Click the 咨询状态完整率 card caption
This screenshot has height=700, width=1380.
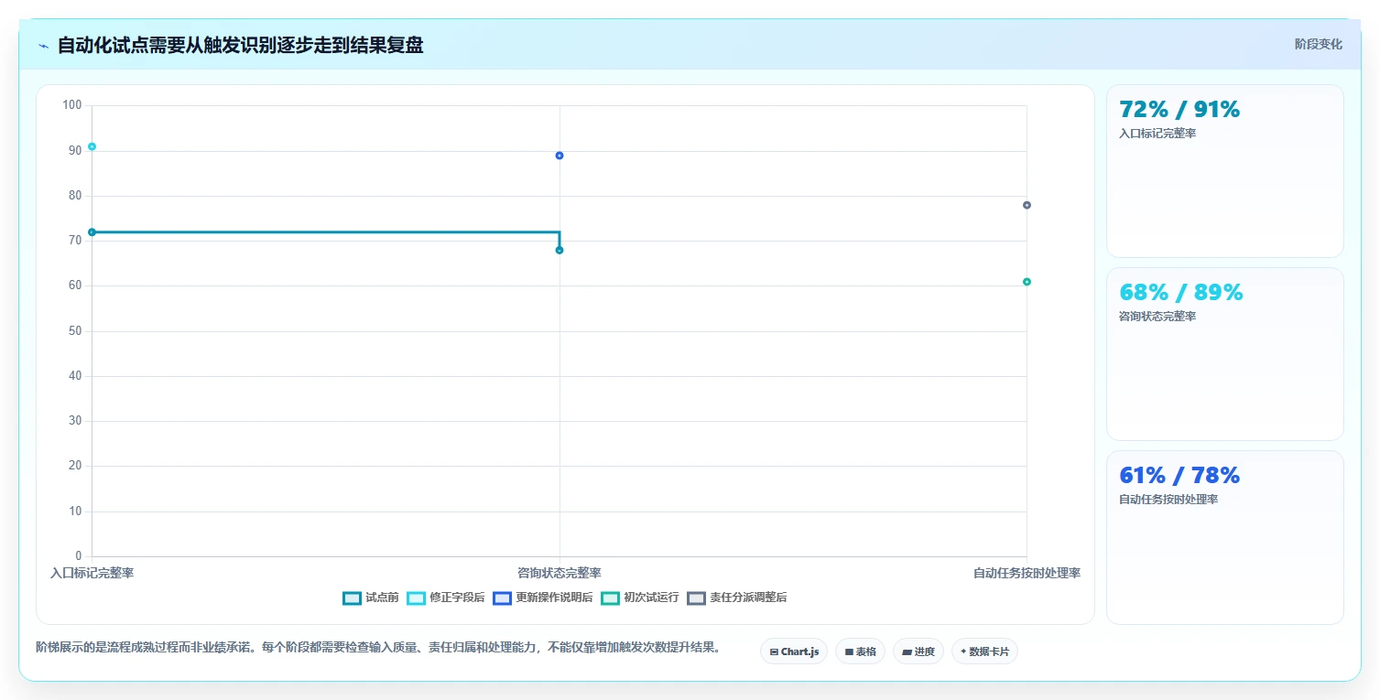point(1157,317)
